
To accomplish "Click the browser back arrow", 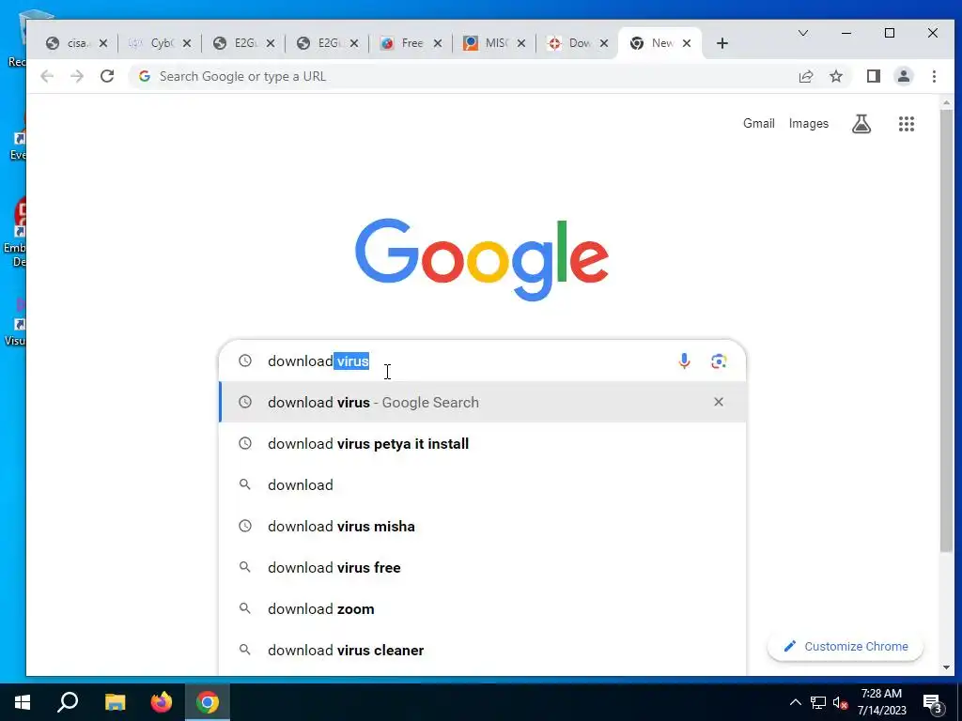I will coord(47,76).
